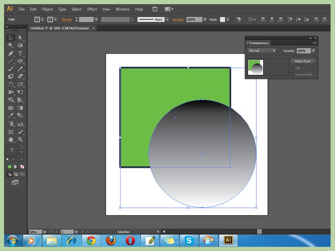Expand Transparency panel opacity dropdown
335x251 pixels.
(x=313, y=51)
